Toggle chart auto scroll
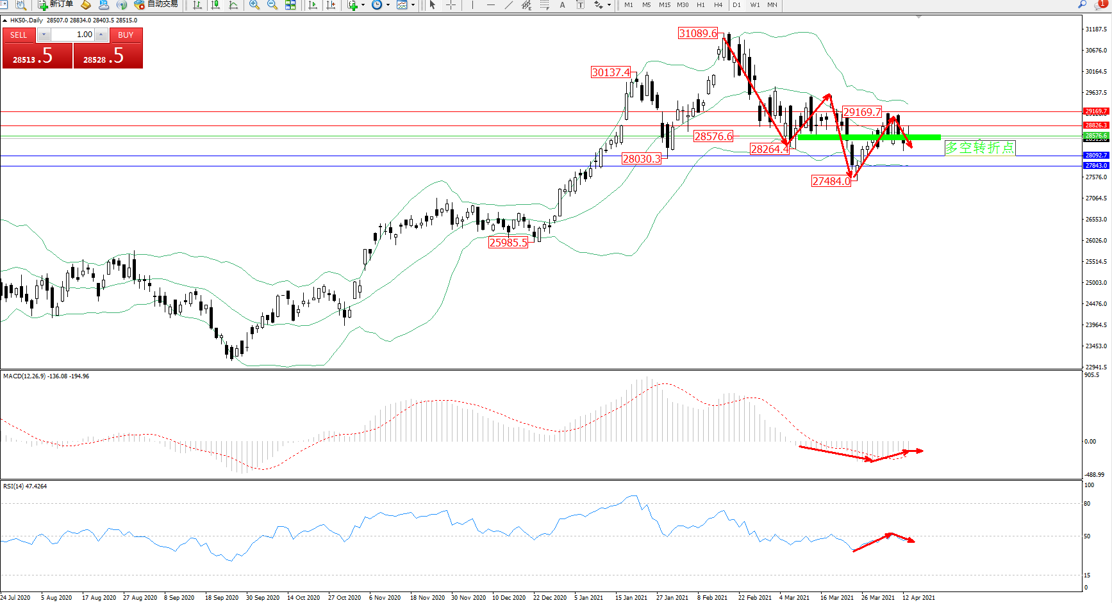The image size is (1112, 603). (x=313, y=4)
